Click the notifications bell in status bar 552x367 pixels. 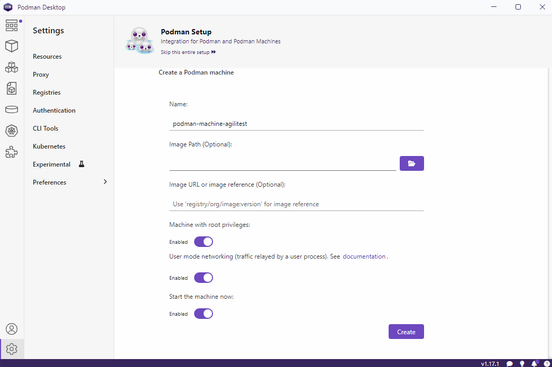point(535,363)
